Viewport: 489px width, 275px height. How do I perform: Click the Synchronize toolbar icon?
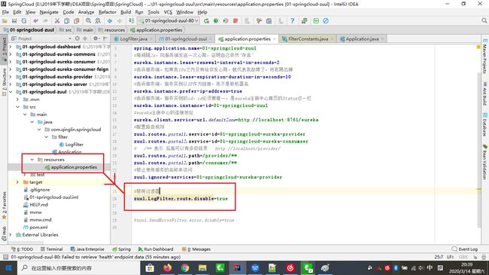24,21
